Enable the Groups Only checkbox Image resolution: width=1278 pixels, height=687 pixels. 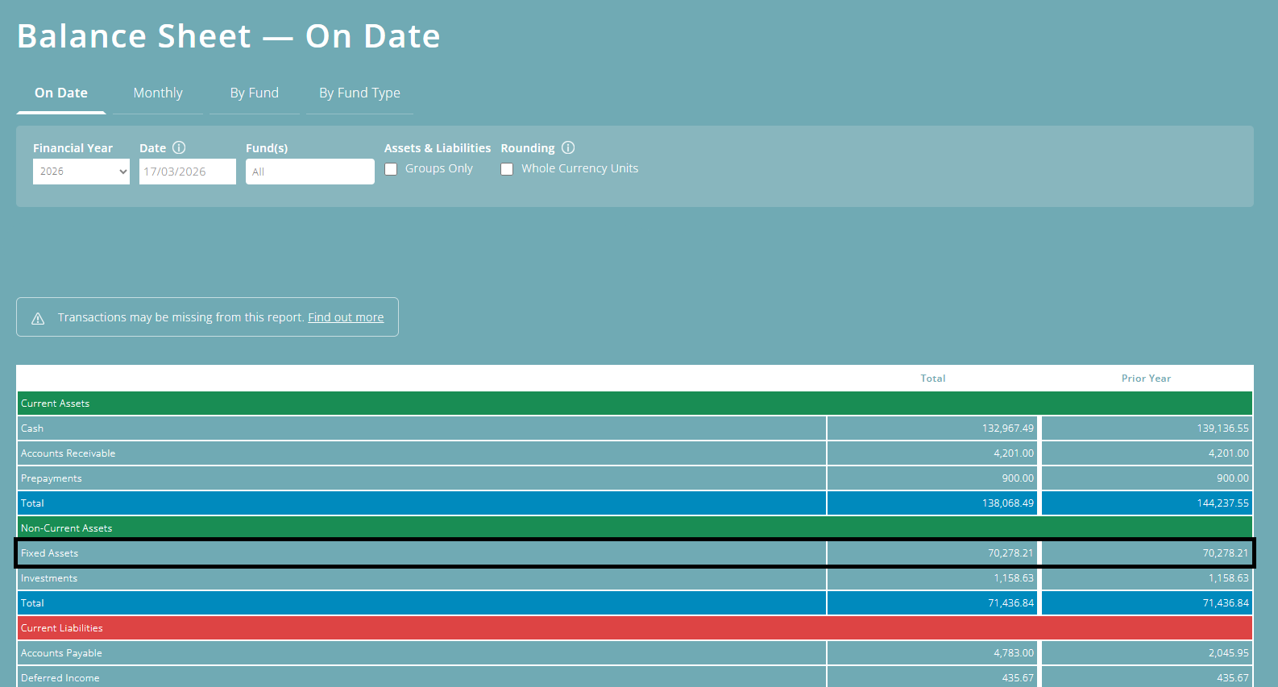click(x=391, y=169)
